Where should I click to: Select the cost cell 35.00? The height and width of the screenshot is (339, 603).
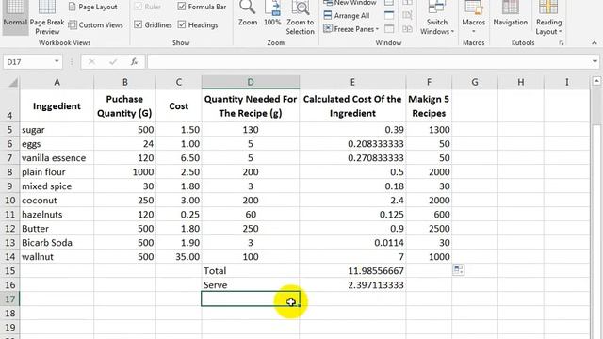click(178, 257)
